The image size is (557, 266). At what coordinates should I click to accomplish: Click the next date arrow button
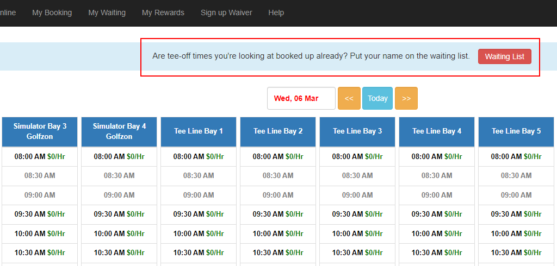(x=406, y=98)
